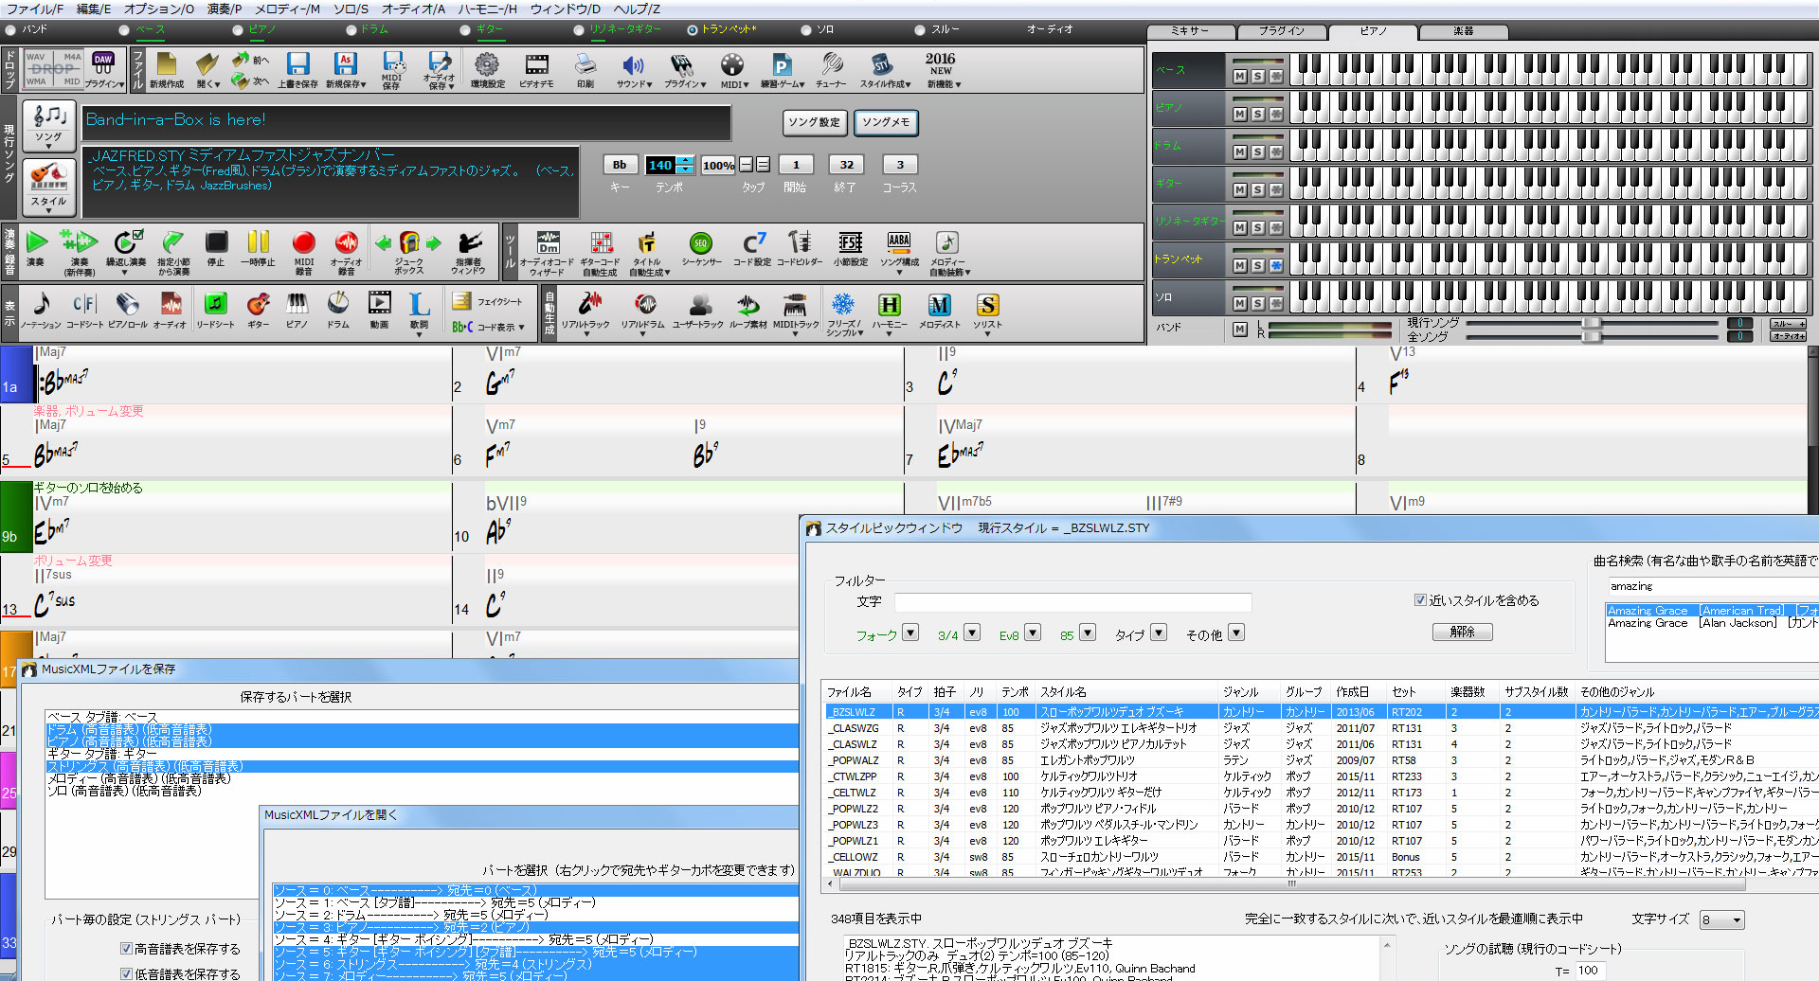Image resolution: width=1819 pixels, height=981 pixels.
Task: Click the 解除 button in style picker
Action: tap(1462, 632)
